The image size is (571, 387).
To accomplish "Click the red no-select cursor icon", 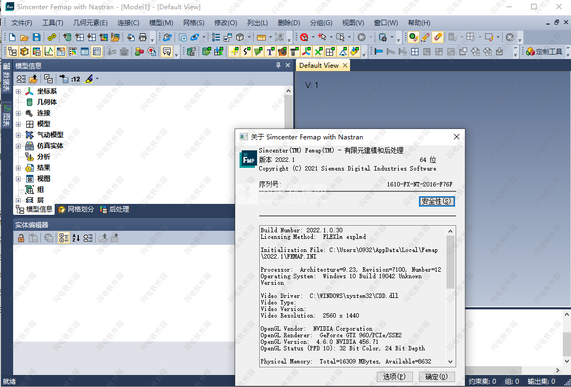I will click(305, 37).
